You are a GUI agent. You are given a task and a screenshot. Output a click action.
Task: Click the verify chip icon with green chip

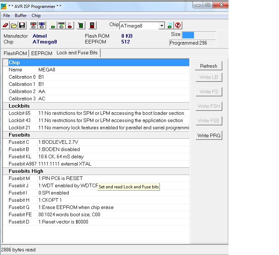pyautogui.click(x=61, y=25)
